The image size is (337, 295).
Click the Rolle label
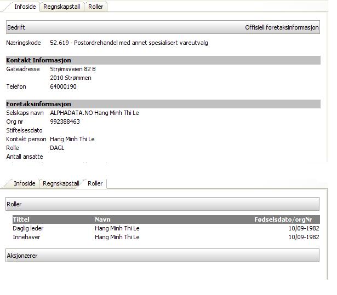tap(13, 148)
